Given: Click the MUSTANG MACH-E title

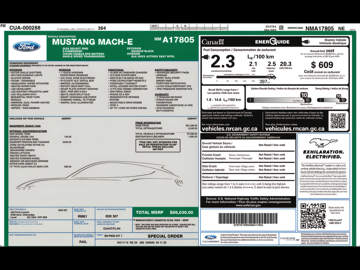Looking at the screenshot, I should pos(93,42).
